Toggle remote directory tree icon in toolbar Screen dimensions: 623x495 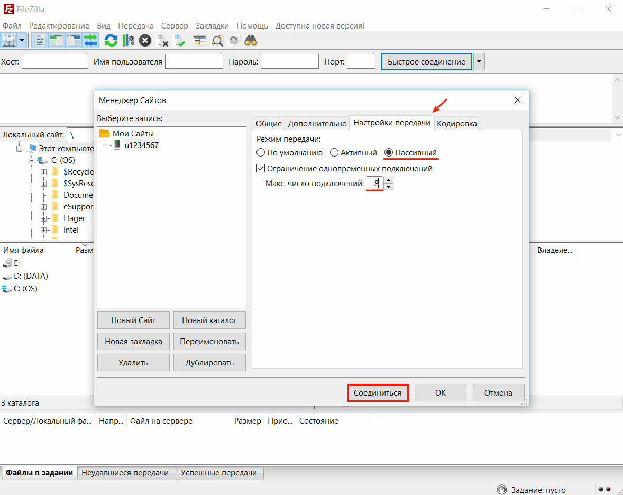(x=74, y=41)
